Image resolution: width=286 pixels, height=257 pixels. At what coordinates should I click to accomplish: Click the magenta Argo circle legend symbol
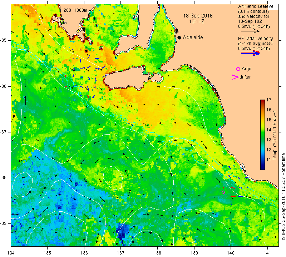[x=238, y=69]
